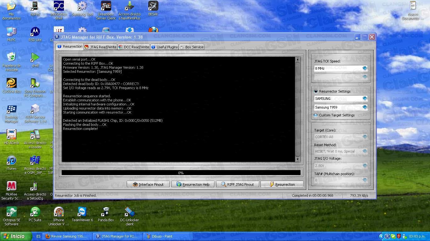The height and width of the screenshot is (241, 430).
Task: Launch iTunes desktop icon
Action: (x=11, y=163)
